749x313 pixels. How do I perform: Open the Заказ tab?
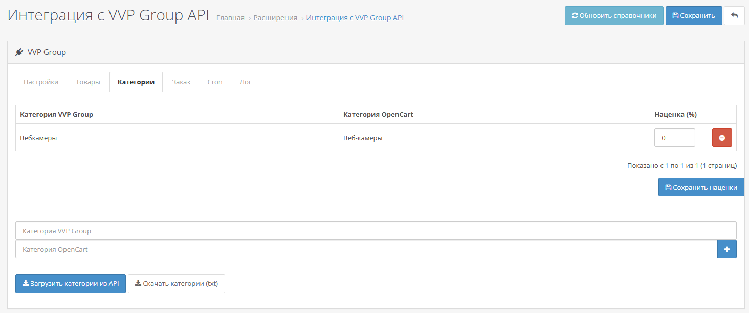[x=181, y=82]
